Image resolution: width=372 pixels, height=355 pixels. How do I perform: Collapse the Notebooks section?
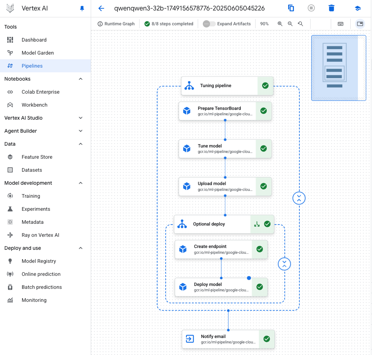(x=81, y=79)
